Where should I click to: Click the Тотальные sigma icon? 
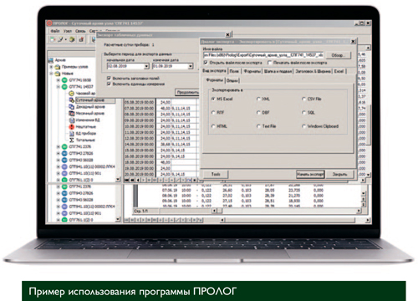(x=71, y=140)
